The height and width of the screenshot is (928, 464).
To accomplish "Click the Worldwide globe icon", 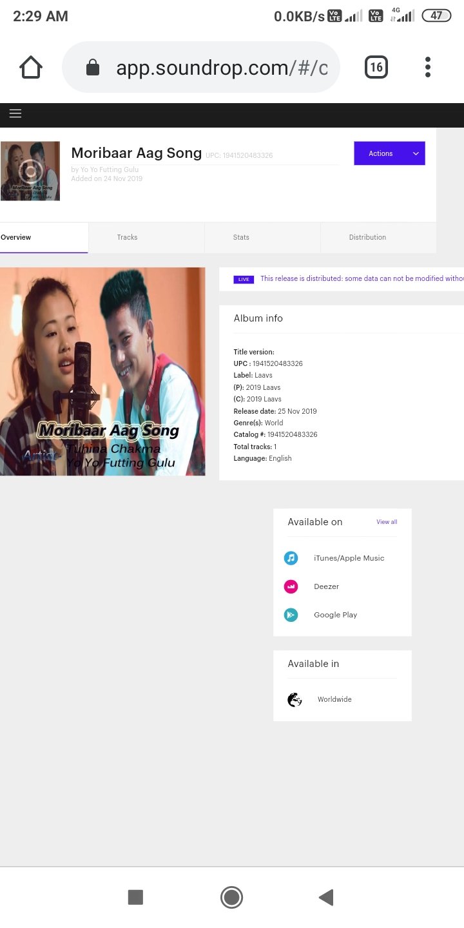I will tap(295, 699).
